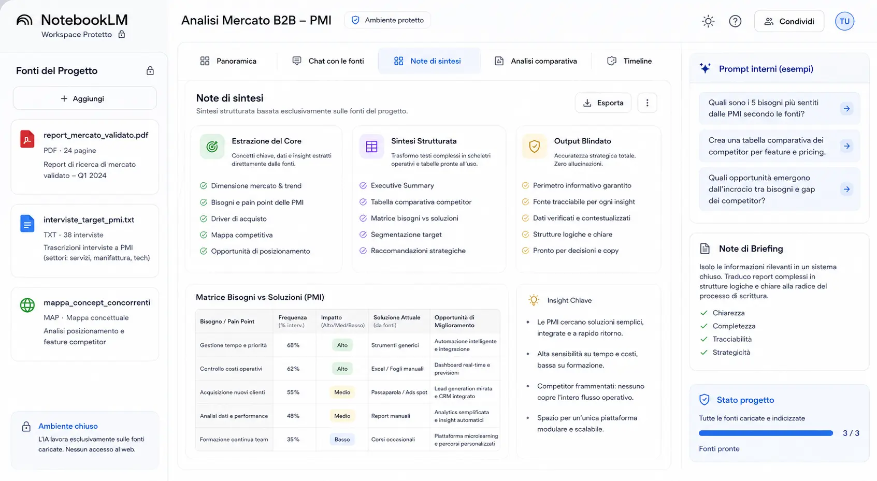This screenshot has height=481, width=877.
Task: Open the Panoramica tab
Action: click(228, 61)
